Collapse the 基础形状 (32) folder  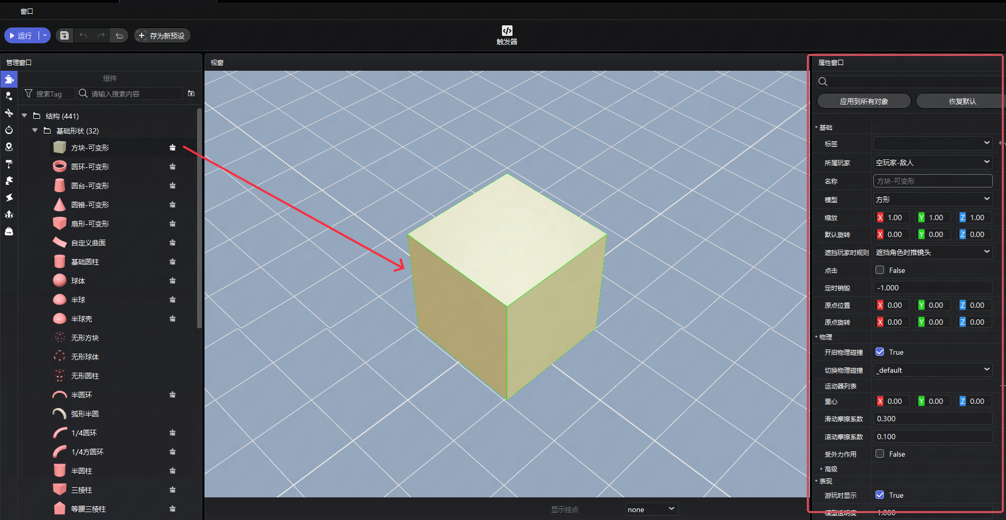[x=35, y=131]
